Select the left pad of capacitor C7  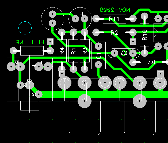[x=114, y=53]
